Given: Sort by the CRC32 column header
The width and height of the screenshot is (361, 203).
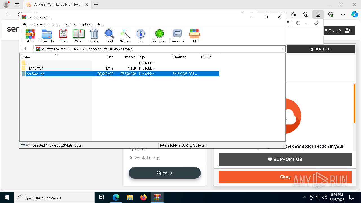Looking at the screenshot, I should pyautogui.click(x=209, y=57).
